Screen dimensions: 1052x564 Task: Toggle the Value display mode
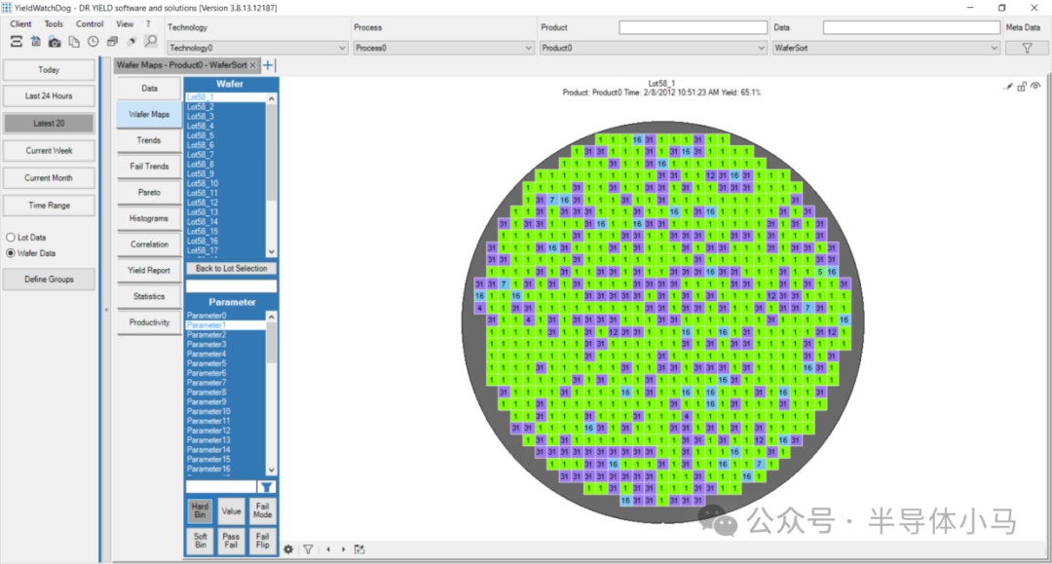coord(231,511)
